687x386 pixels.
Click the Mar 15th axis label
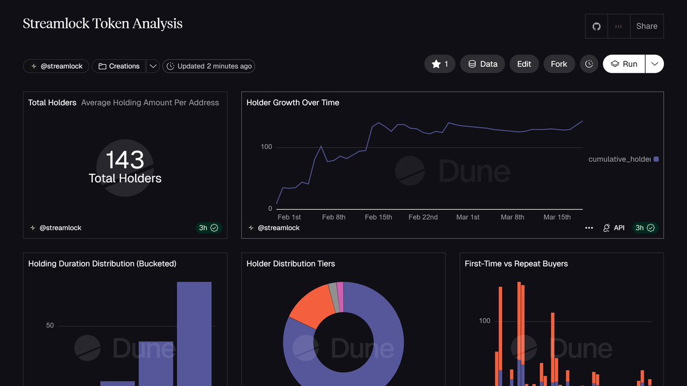(x=557, y=217)
